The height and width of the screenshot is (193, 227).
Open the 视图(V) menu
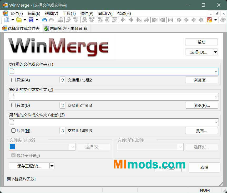pos(51,13)
